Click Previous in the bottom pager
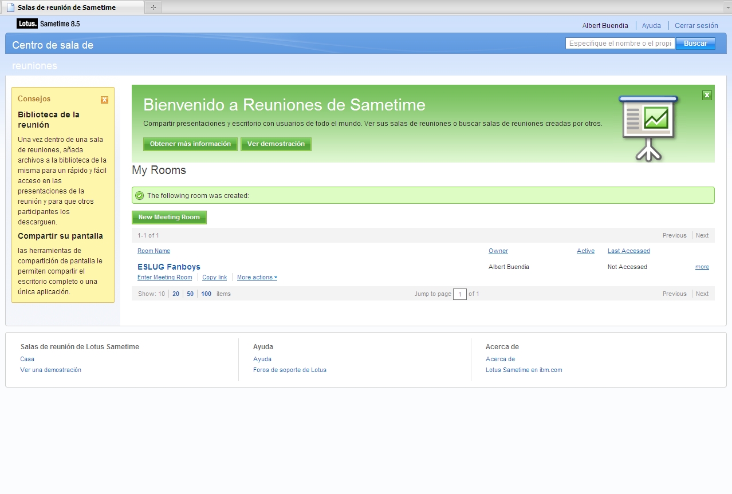The image size is (732, 494). (x=674, y=294)
